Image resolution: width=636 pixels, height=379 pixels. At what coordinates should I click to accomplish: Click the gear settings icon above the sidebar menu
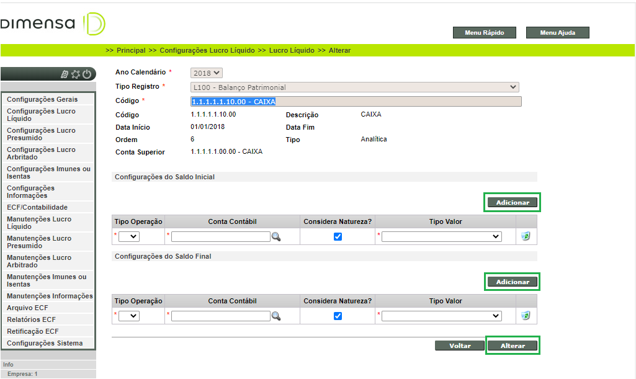[x=76, y=74]
